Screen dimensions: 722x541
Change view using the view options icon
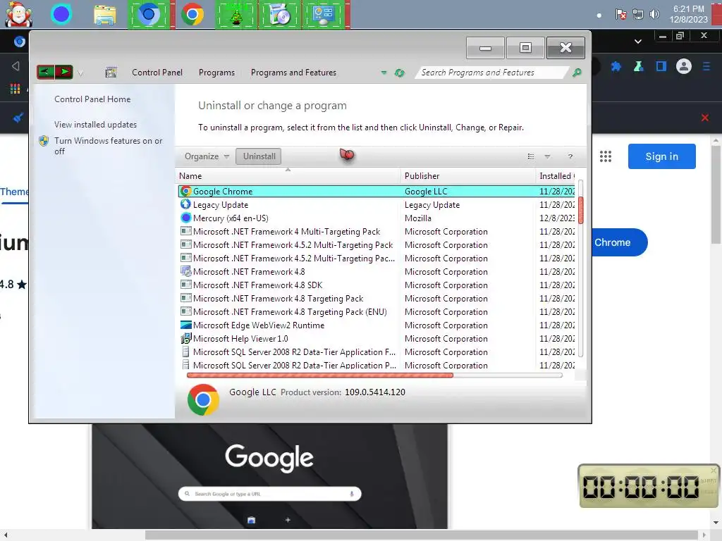530,156
